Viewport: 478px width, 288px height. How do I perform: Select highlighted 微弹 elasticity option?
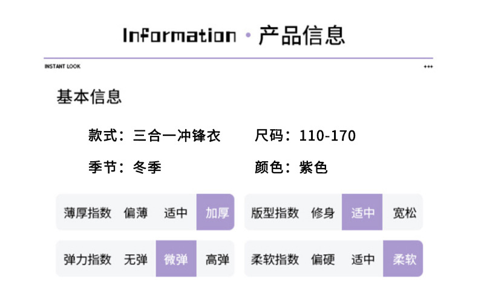point(176,259)
